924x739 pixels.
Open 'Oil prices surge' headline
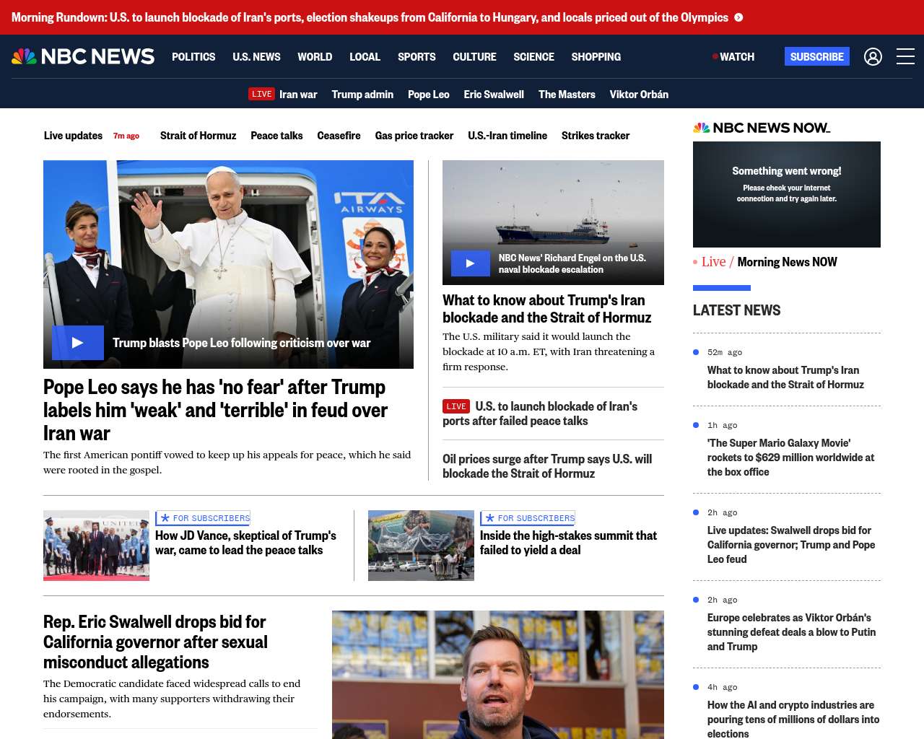(x=547, y=466)
